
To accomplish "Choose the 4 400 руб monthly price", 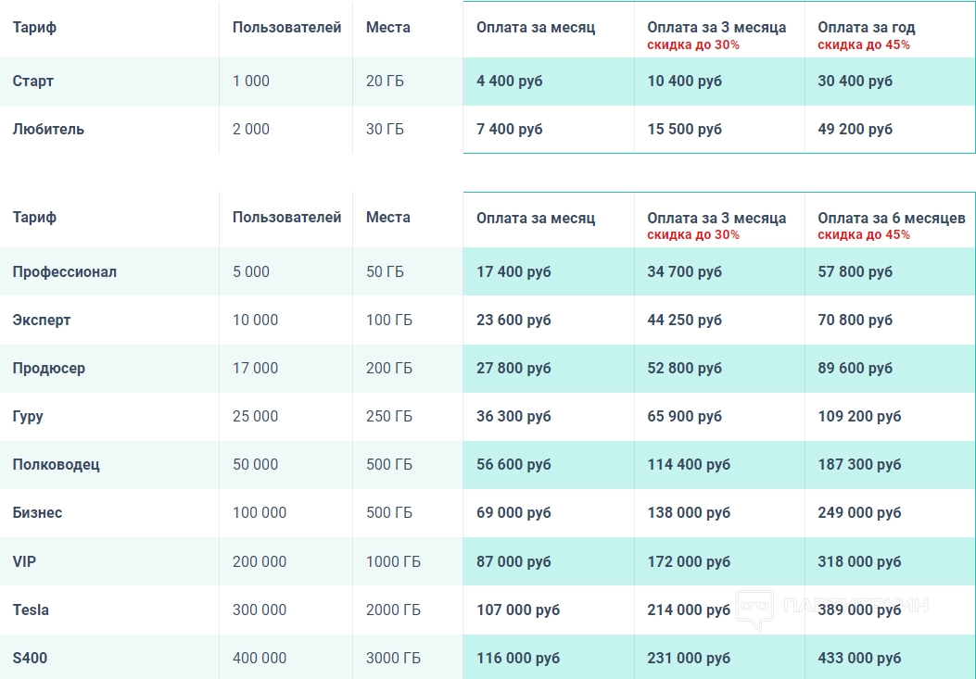I will 509,82.
